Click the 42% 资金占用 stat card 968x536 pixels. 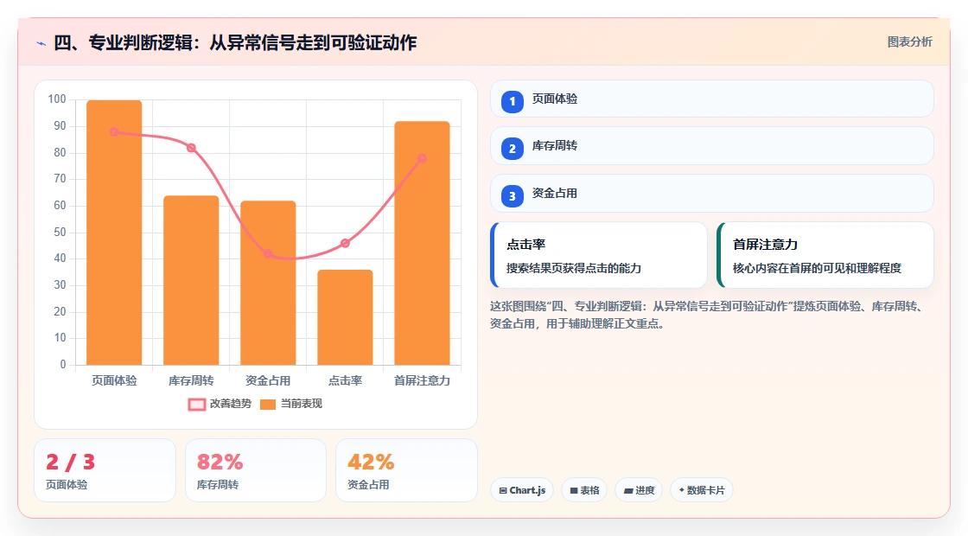pos(406,470)
